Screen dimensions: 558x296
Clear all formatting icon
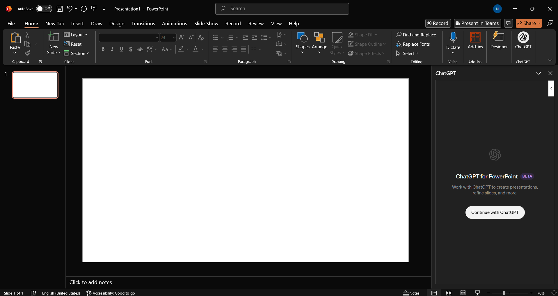pos(201,37)
